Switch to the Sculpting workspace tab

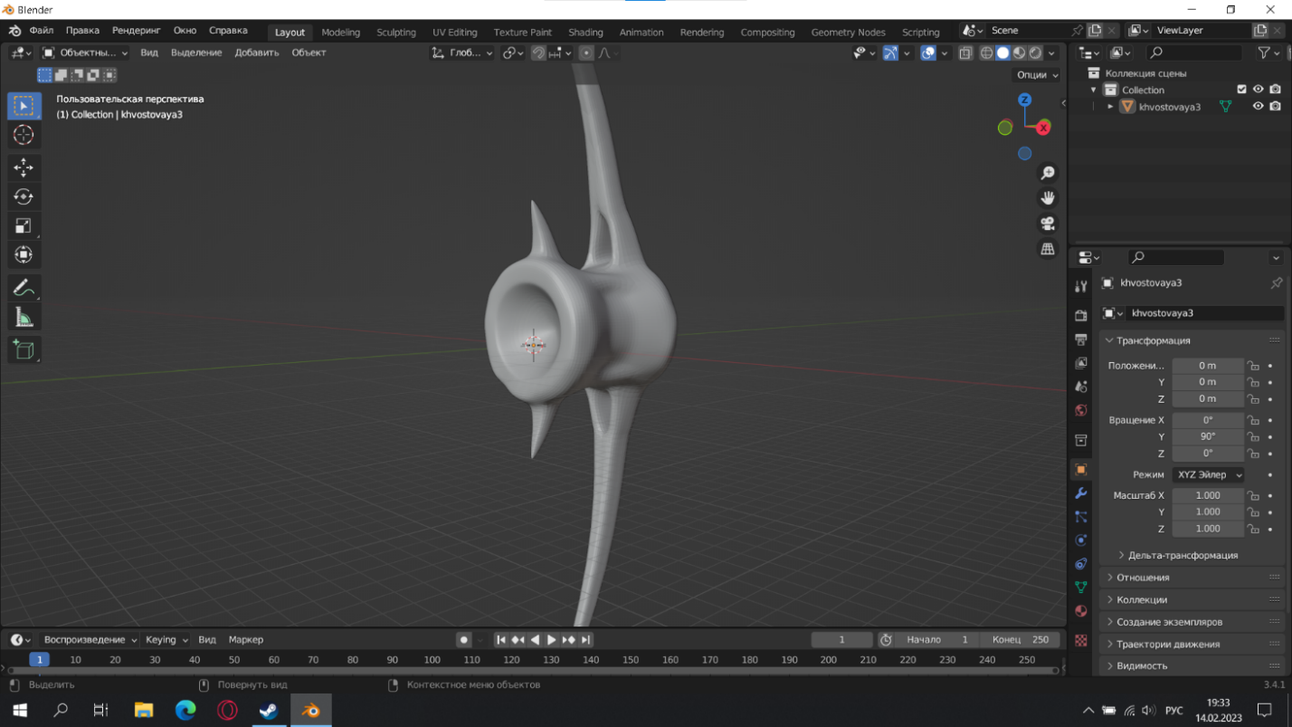396,32
